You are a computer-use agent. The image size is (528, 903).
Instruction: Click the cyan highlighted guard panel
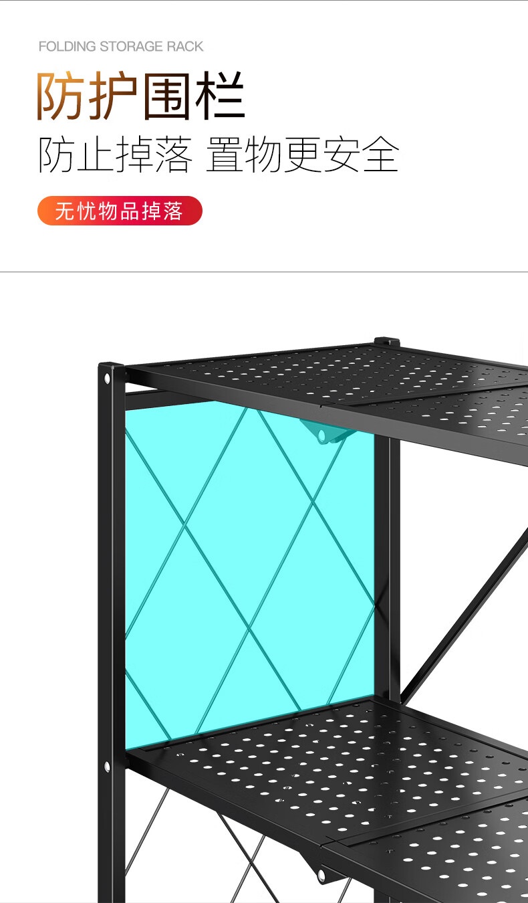[249, 575]
